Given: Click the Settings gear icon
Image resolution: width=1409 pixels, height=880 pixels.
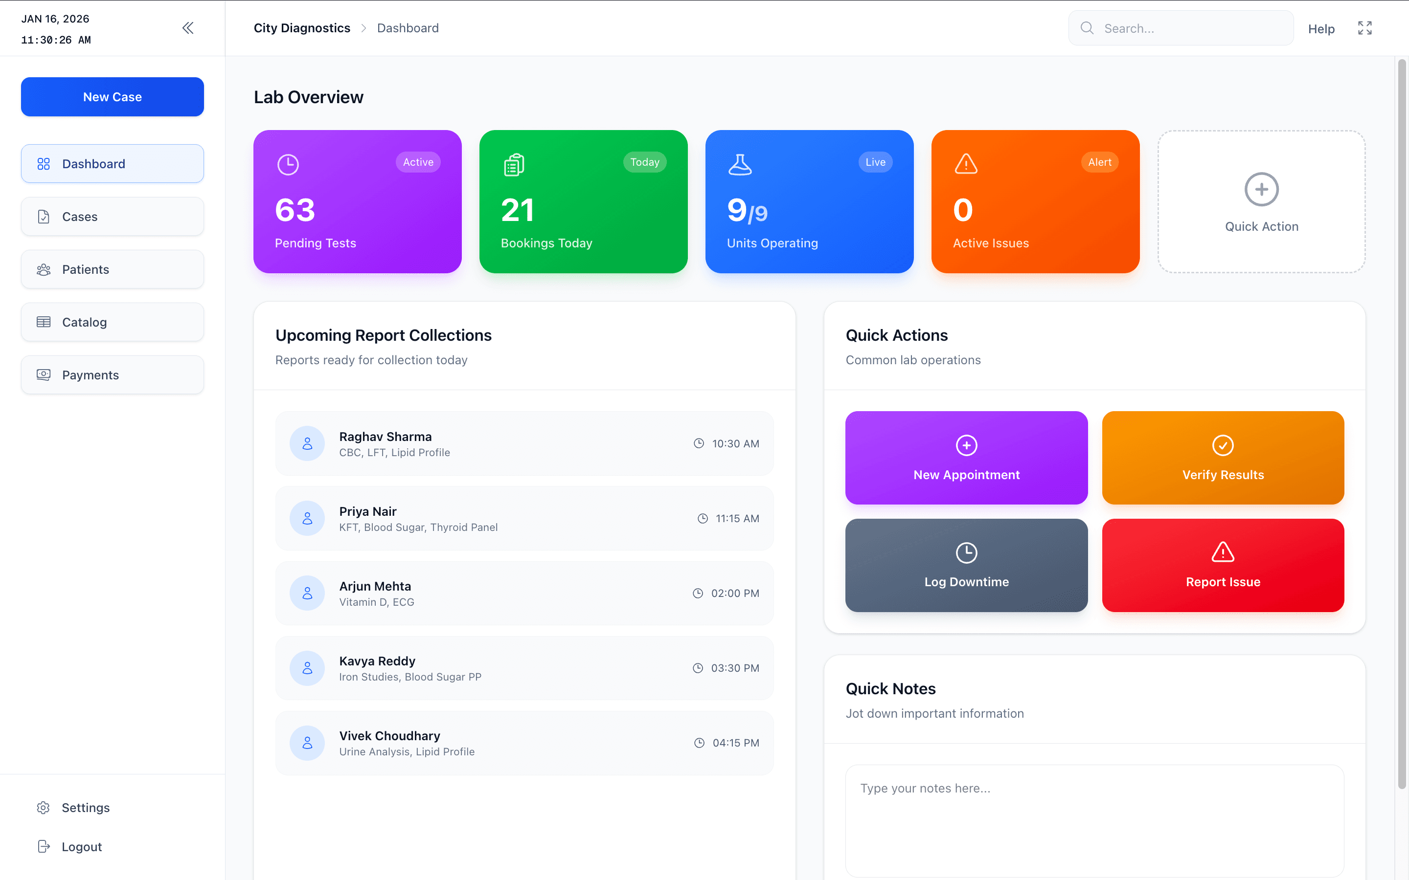Looking at the screenshot, I should tap(43, 807).
